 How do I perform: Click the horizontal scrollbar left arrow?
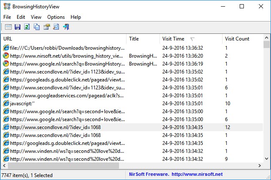coord(4,166)
